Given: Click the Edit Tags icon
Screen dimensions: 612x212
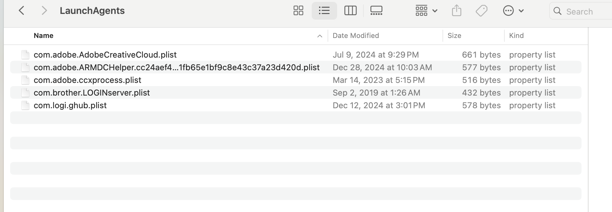Looking at the screenshot, I should (482, 11).
